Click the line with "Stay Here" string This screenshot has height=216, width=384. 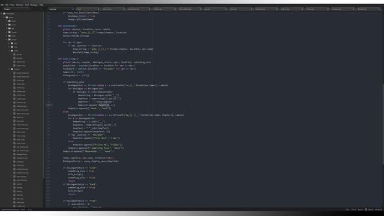click(x=96, y=138)
